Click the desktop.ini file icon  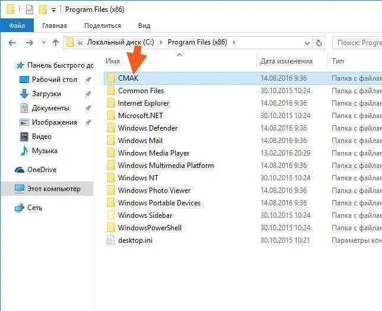click(110, 240)
